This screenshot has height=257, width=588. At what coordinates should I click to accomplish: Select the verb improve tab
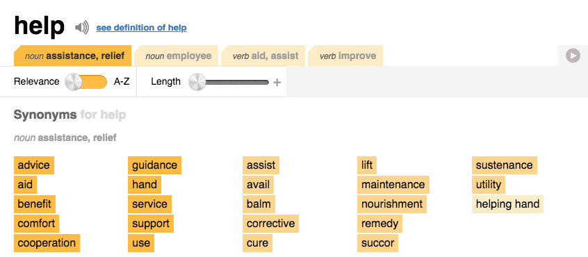point(345,56)
